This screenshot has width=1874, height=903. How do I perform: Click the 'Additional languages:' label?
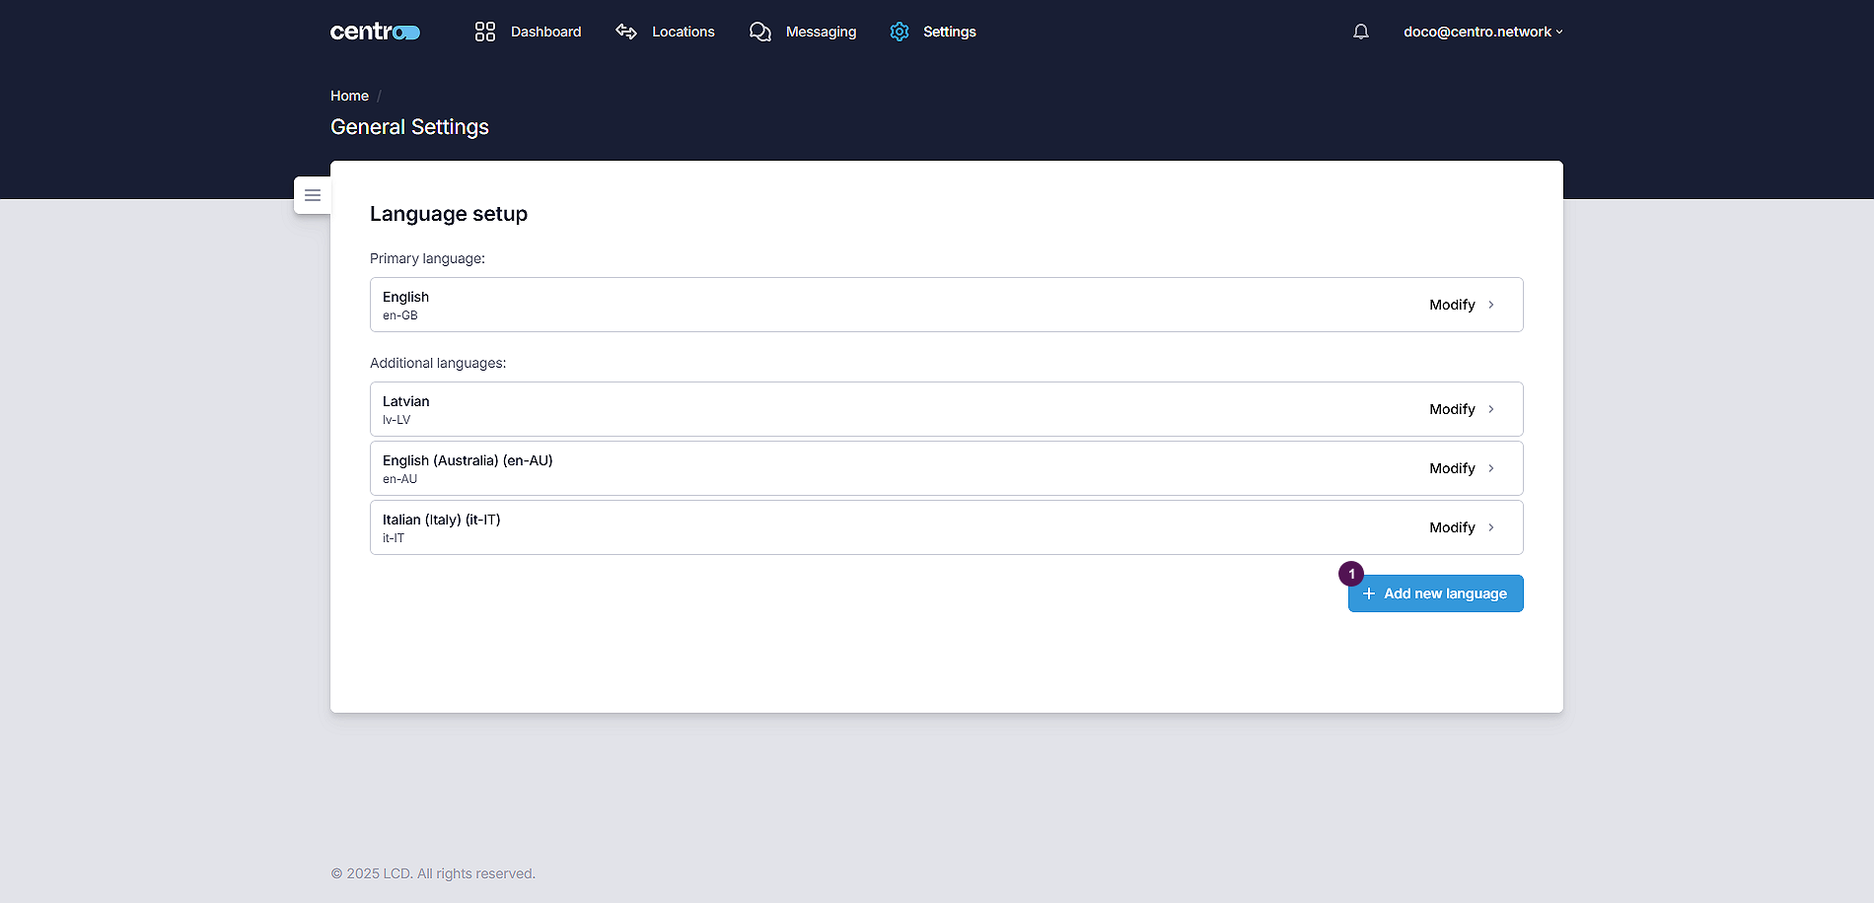[x=438, y=363]
